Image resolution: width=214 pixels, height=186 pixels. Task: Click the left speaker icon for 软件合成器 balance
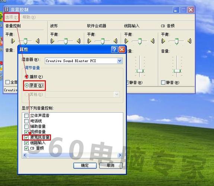tap(89, 41)
